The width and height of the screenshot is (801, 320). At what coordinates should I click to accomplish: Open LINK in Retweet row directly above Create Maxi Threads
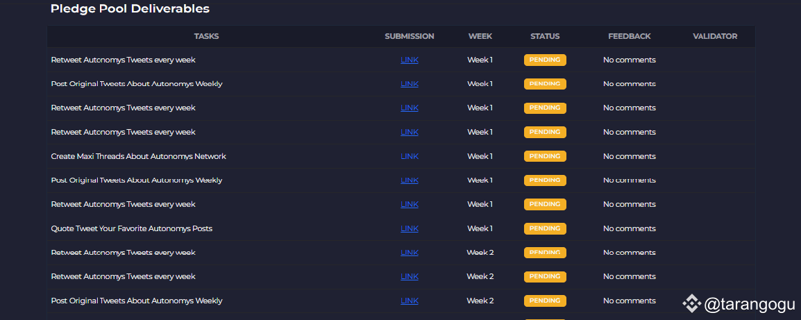point(410,132)
